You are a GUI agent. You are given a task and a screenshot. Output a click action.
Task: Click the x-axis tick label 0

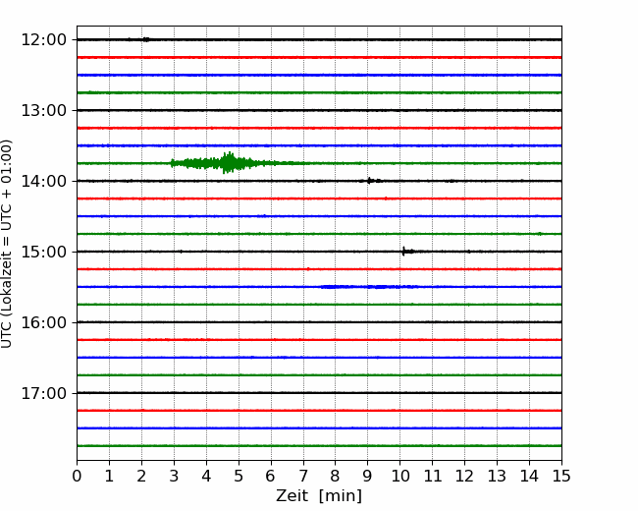pyautogui.click(x=77, y=476)
